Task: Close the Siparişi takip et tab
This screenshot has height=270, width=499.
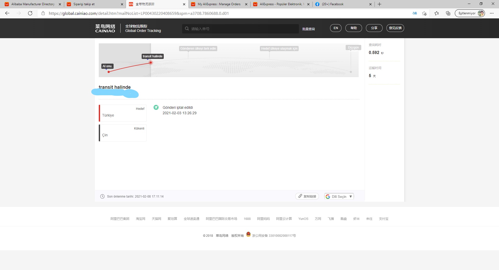Action: [x=122, y=4]
